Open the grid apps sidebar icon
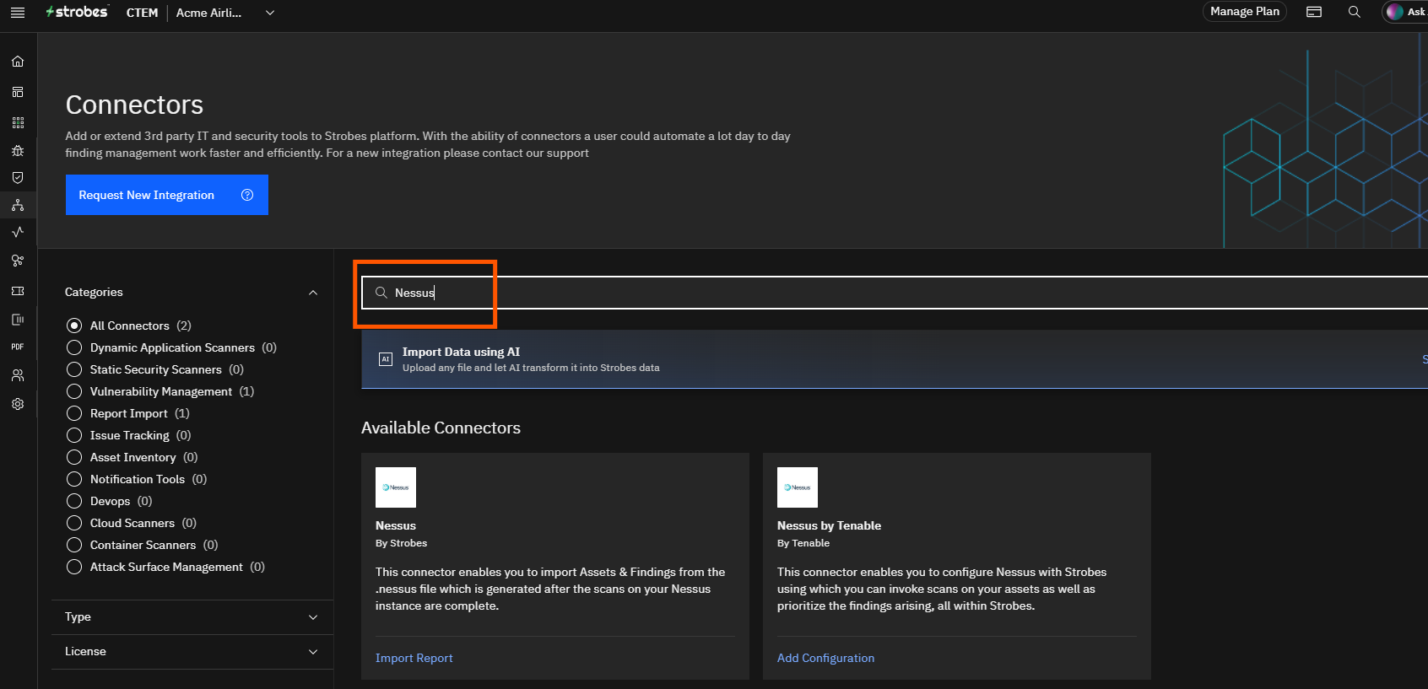Viewport: 1428px width, 689px height. point(18,122)
